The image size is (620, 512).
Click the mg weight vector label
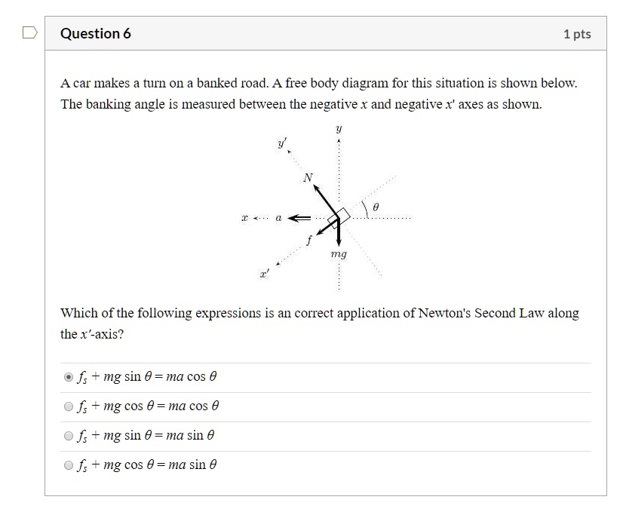[338, 255]
